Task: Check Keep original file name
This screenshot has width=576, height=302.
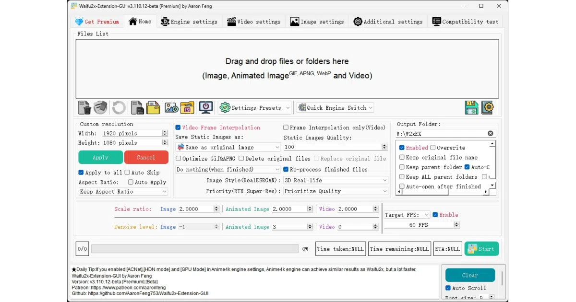Action: [x=402, y=157]
